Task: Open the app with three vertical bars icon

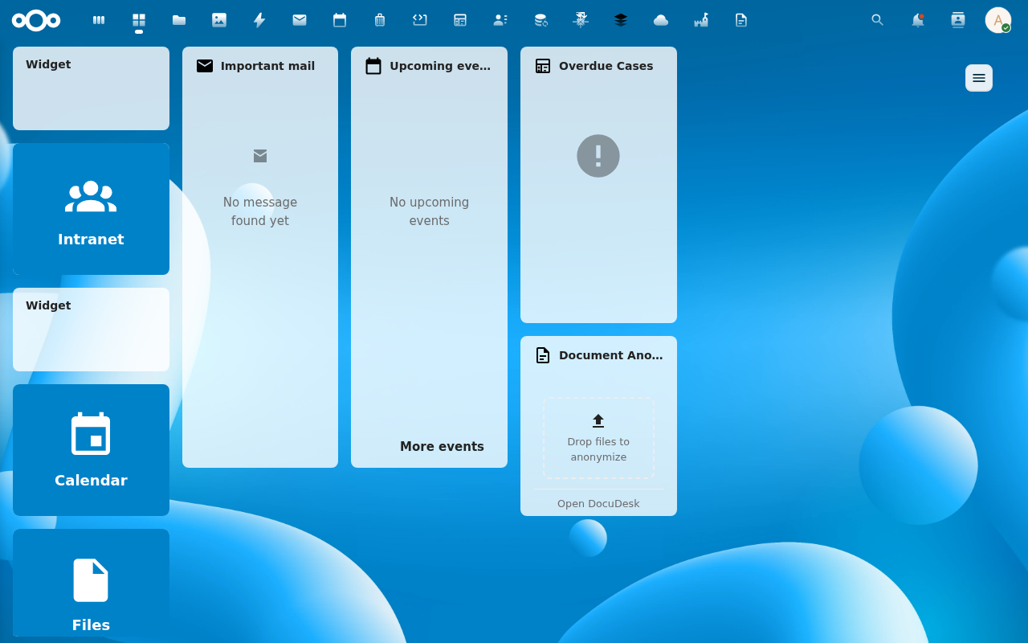Action: point(99,20)
